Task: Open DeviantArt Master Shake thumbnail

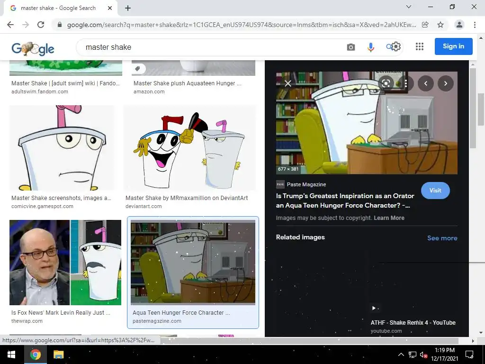Action: [190, 148]
